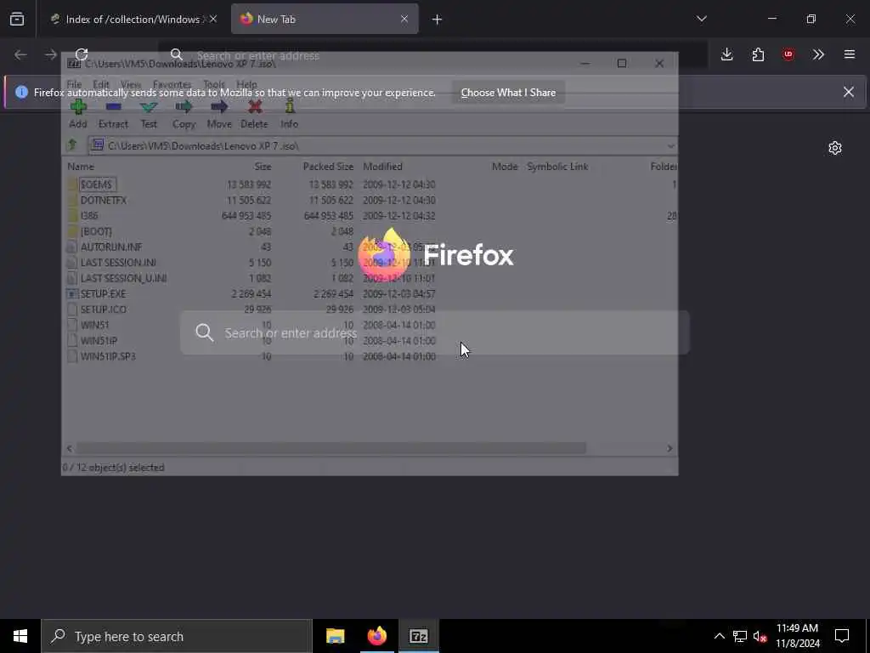
Task: Open File Explorer from taskbar
Action: (335, 636)
